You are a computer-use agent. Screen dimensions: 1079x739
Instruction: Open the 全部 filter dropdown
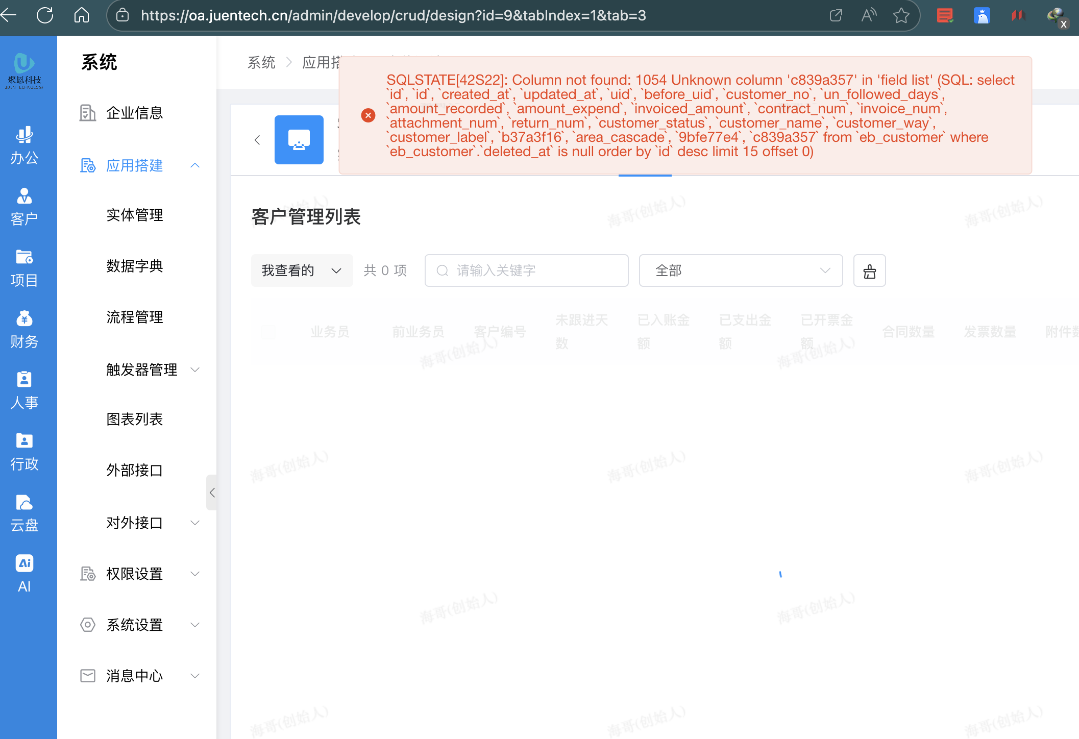tap(740, 270)
